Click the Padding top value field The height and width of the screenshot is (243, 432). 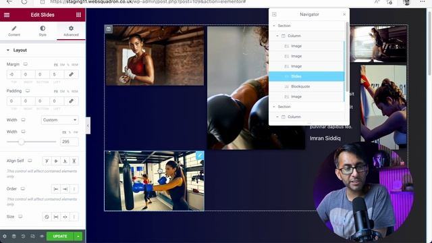click(13, 101)
